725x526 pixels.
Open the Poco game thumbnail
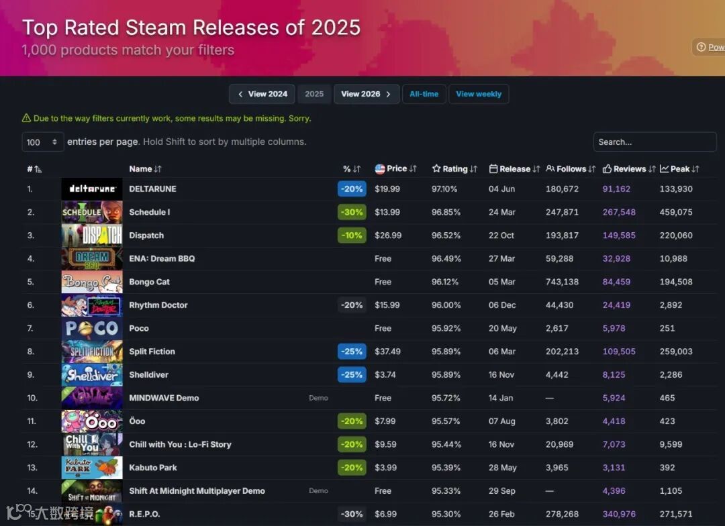point(92,328)
